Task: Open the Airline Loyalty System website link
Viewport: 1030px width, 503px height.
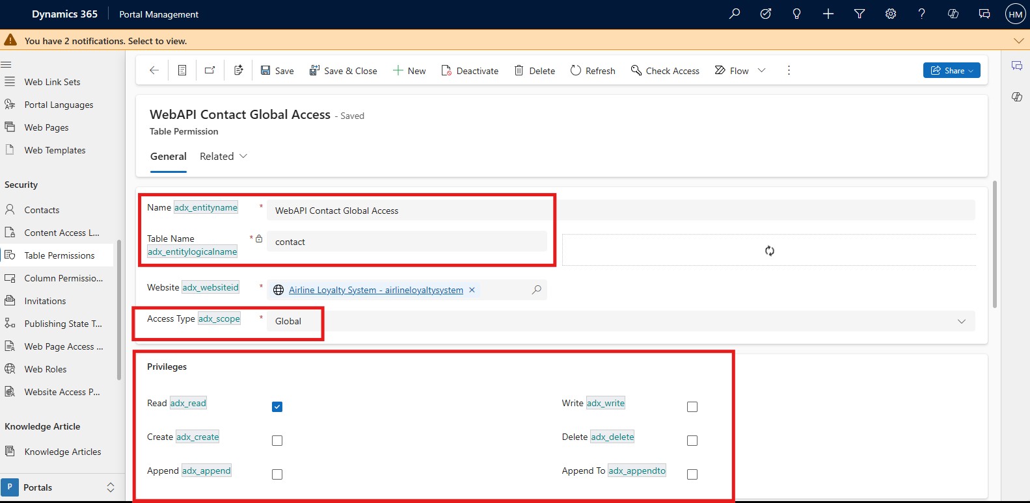Action: click(375, 290)
